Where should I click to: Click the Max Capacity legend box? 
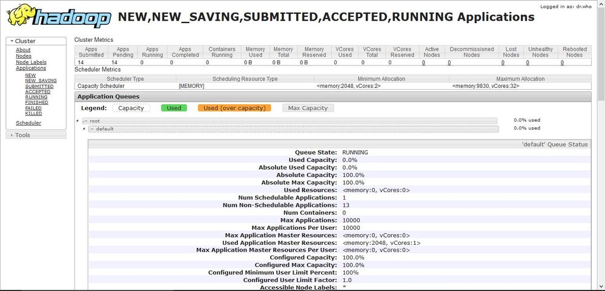308,108
